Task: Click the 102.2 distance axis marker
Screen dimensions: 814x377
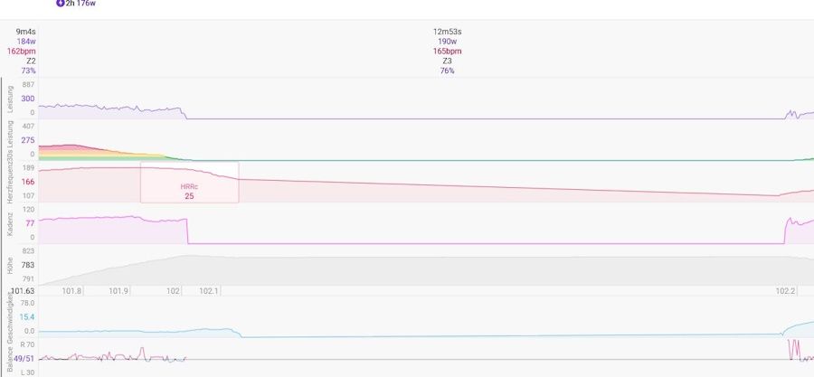Action: click(x=786, y=291)
